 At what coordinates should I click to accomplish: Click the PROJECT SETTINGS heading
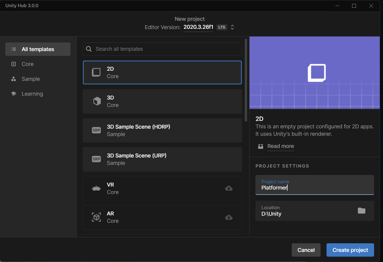pyautogui.click(x=282, y=166)
